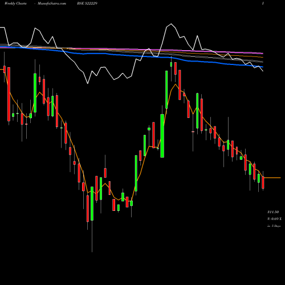Click the 'V: 0.69 X' volume text

pos(274,219)
